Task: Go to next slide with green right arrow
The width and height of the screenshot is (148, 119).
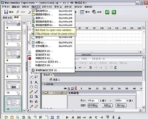Action: point(114,12)
